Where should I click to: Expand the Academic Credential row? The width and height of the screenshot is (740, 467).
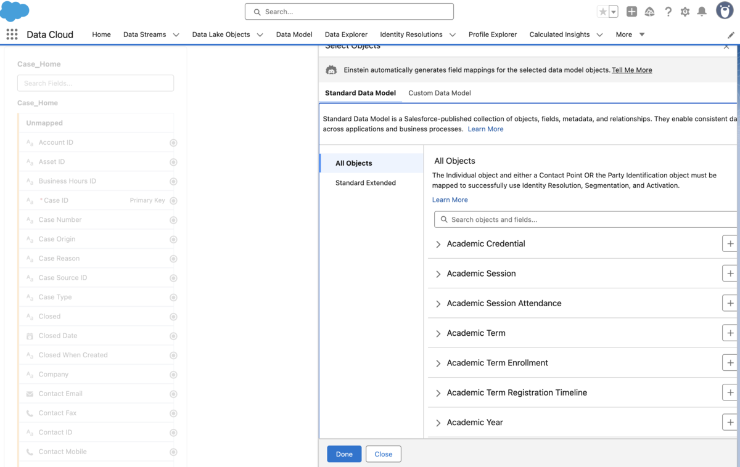tap(438, 244)
